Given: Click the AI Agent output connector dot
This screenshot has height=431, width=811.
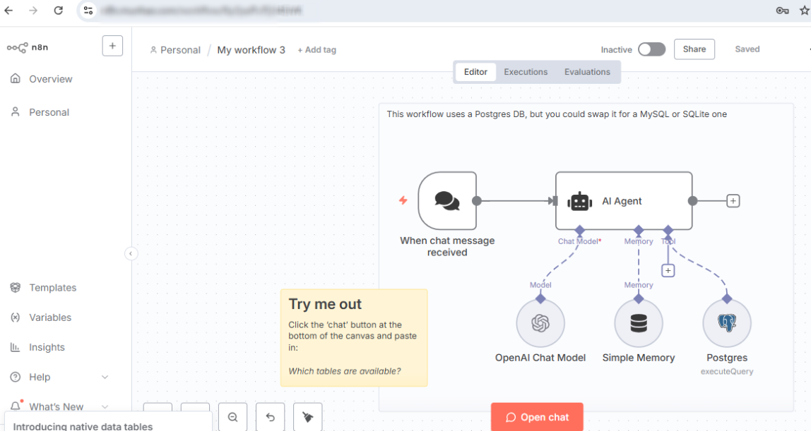Looking at the screenshot, I should pos(692,201).
